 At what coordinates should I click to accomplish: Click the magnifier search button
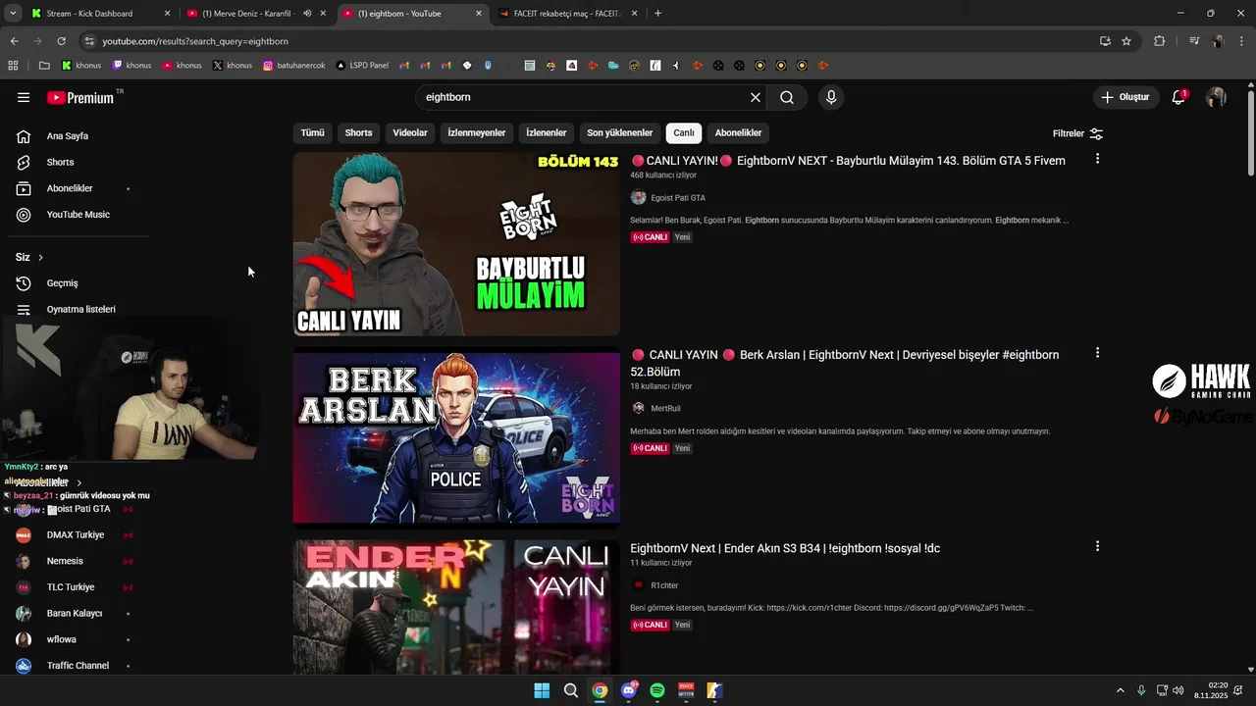coord(787,97)
